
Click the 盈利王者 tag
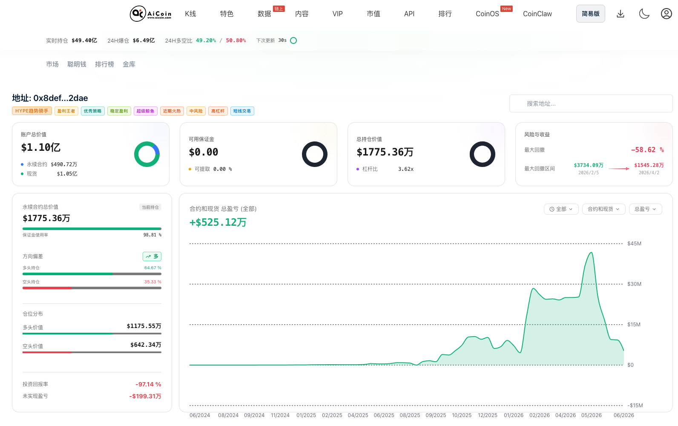click(66, 111)
